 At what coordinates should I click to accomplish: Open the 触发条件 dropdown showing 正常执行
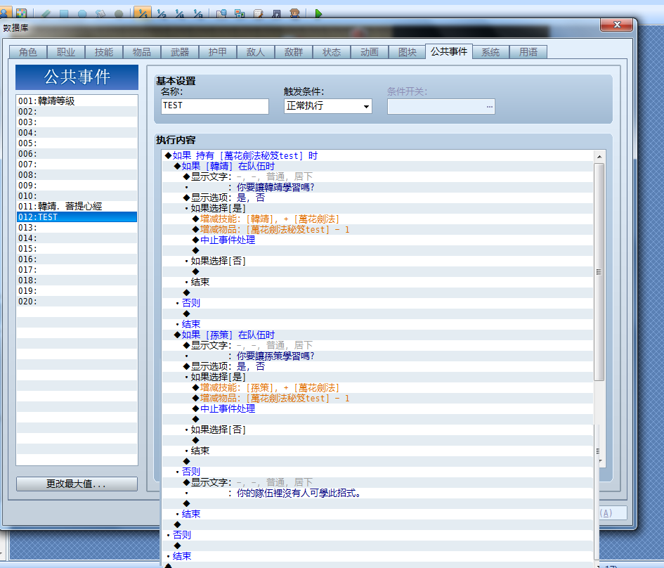(327, 106)
